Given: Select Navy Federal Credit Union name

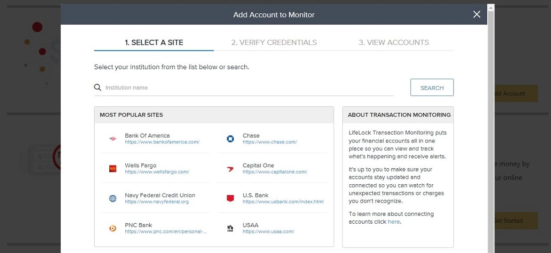Looking at the screenshot, I should [160, 195].
